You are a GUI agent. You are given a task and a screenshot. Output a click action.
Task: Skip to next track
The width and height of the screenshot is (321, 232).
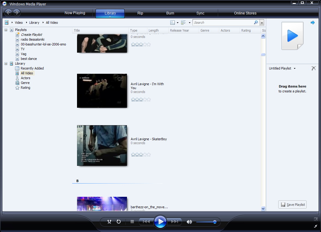tap(174, 221)
